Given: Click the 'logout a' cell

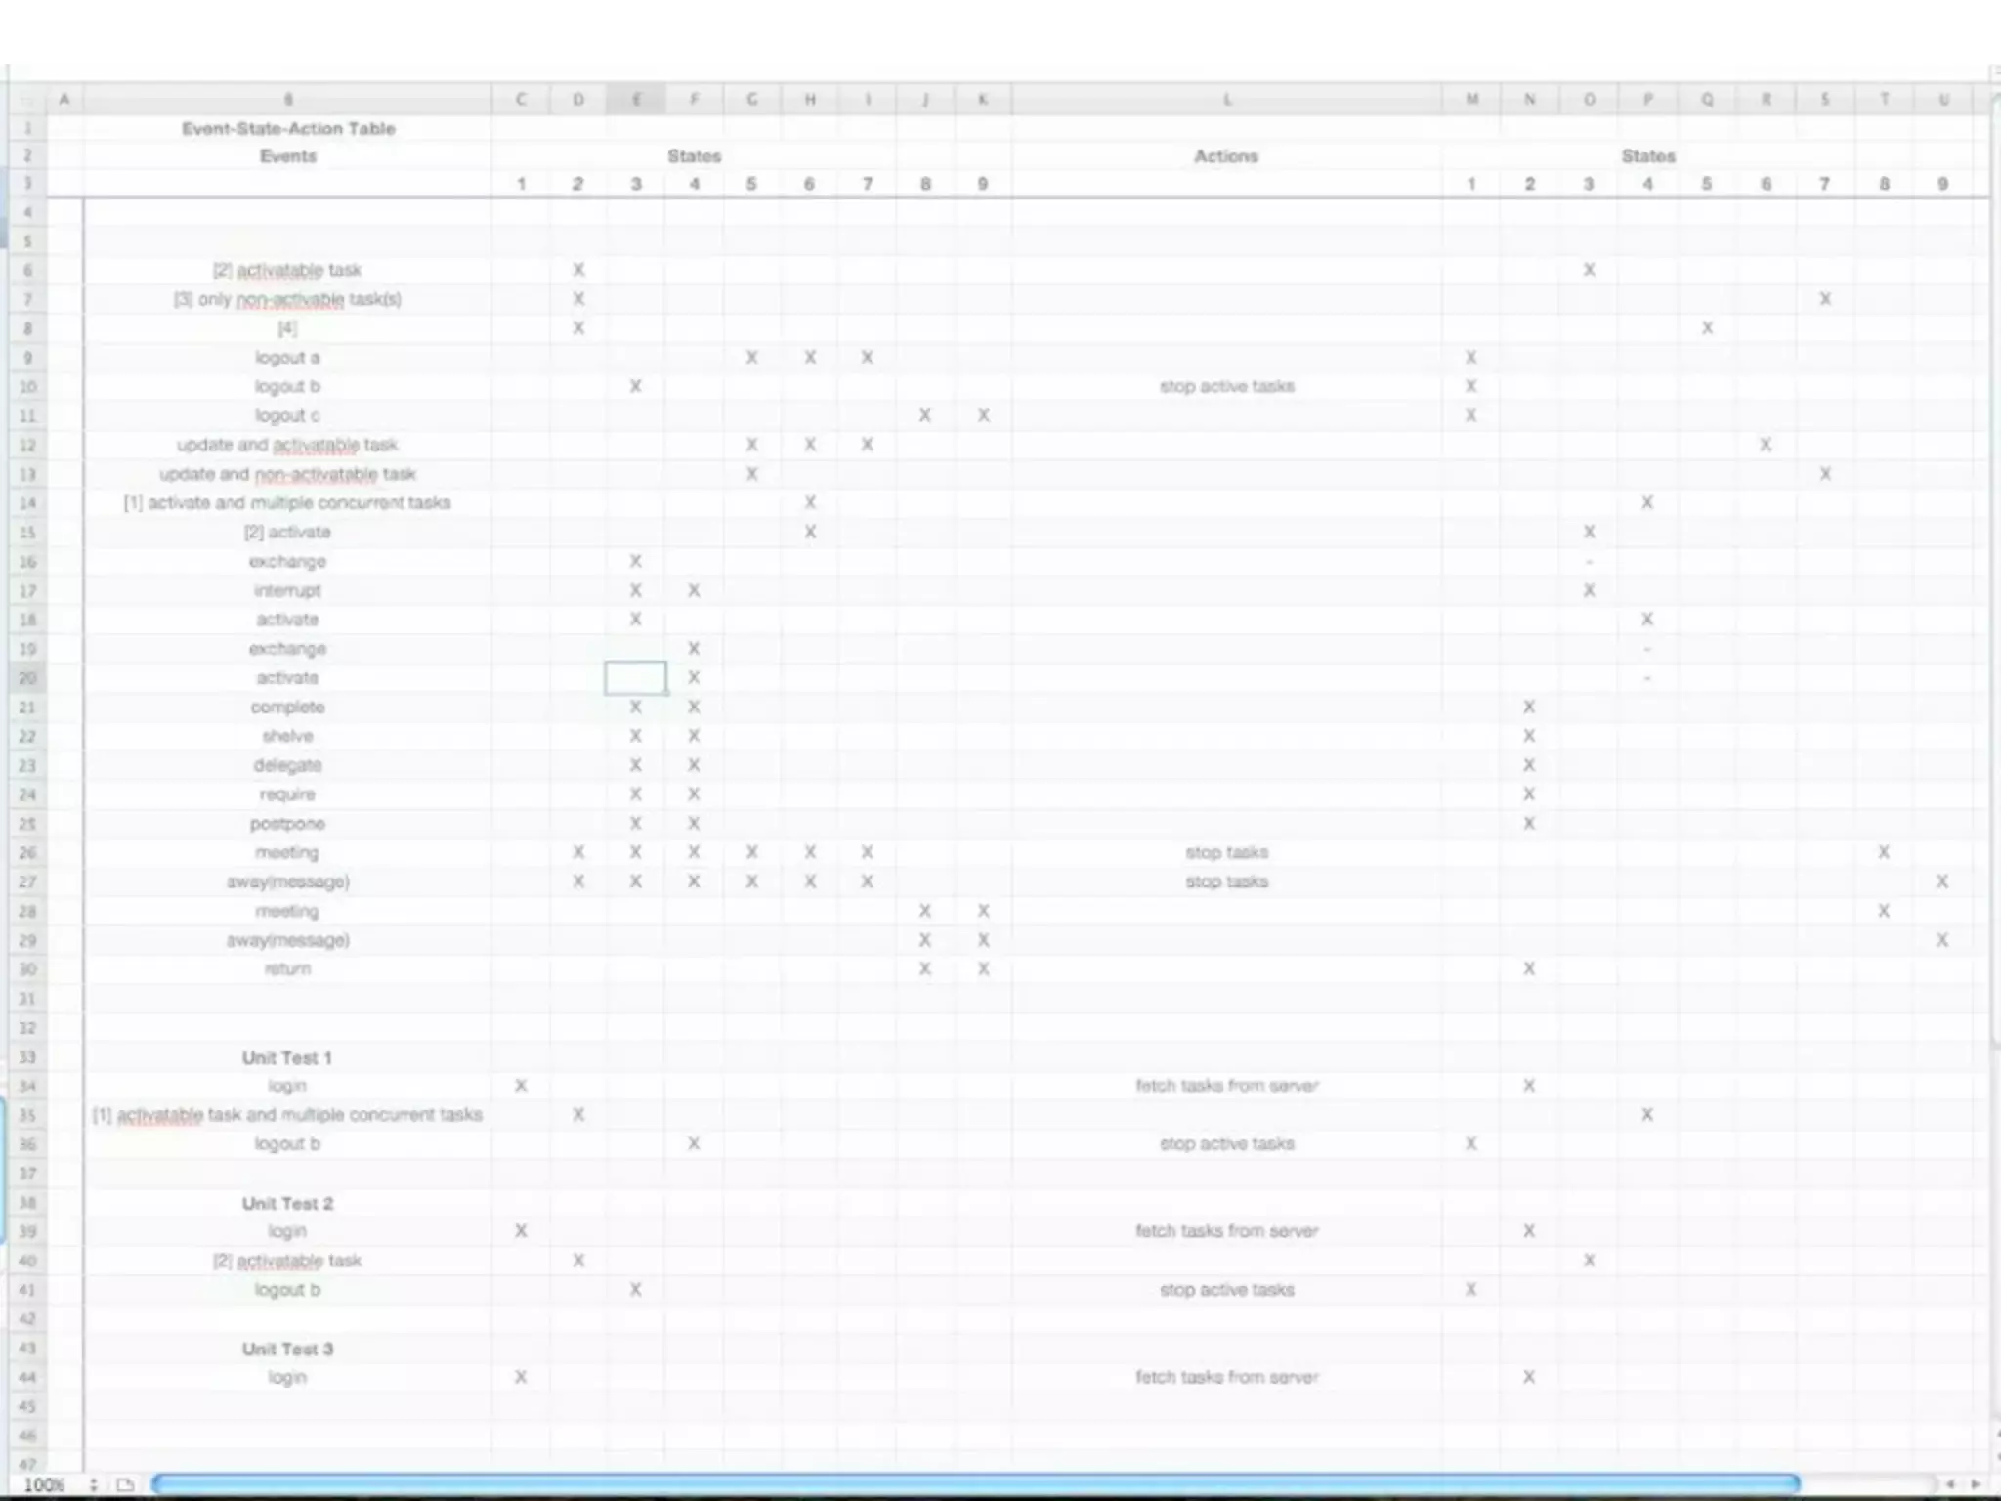Looking at the screenshot, I should pos(287,358).
